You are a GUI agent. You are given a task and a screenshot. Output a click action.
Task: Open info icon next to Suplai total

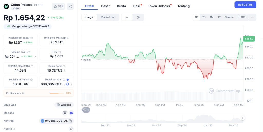point(64,66)
